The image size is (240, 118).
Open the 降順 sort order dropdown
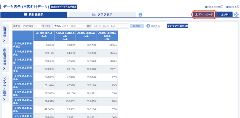coord(77,26)
